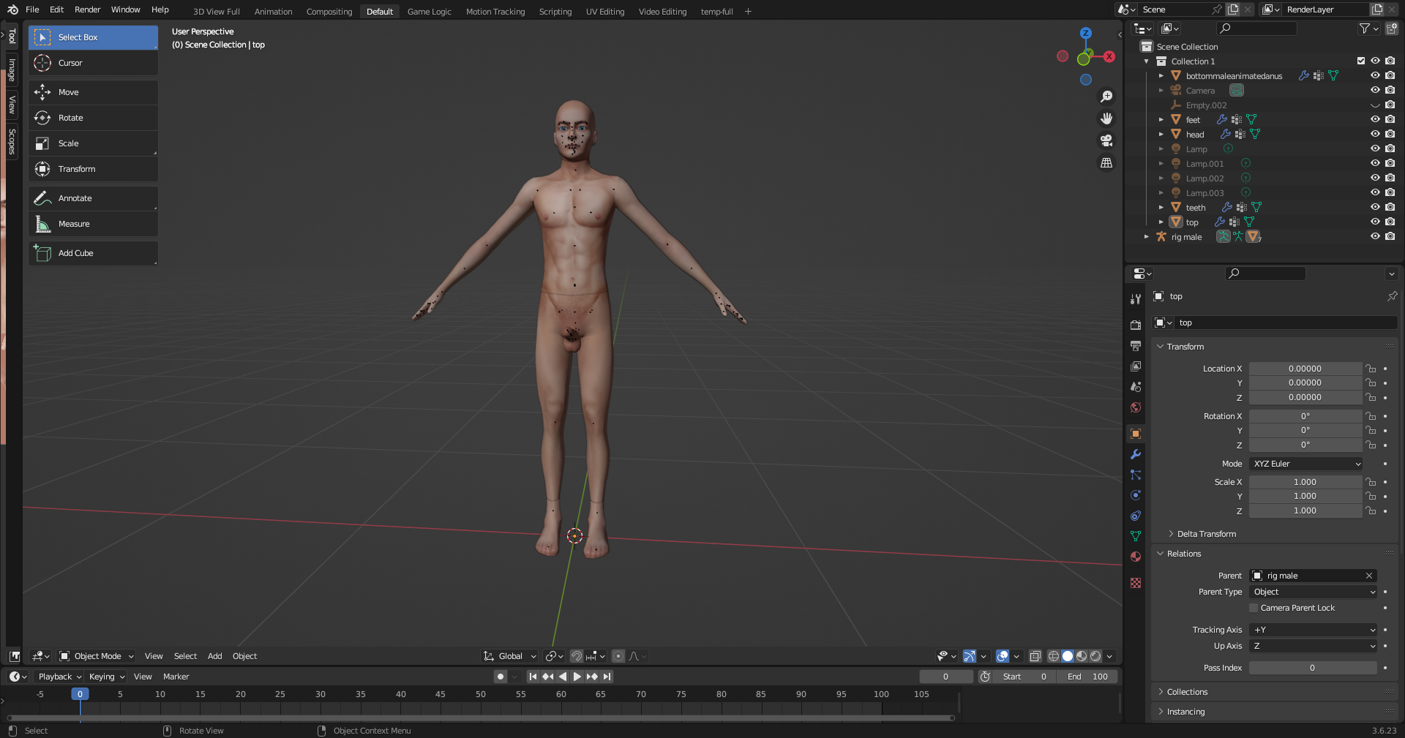Open Output properties tab
1405x738 pixels.
1136,345
